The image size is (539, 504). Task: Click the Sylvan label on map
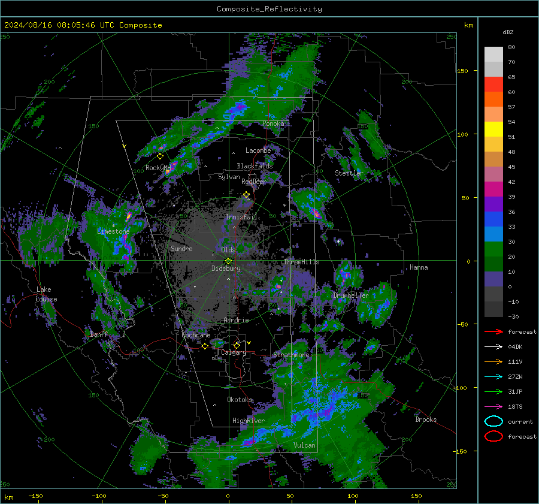point(229,177)
